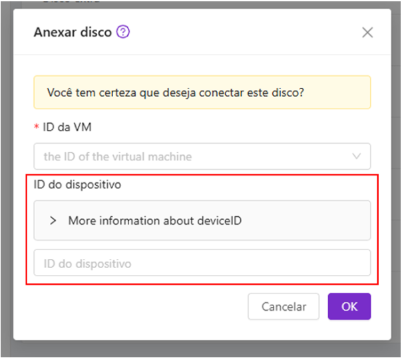Click the blank dialog footer beside Cancelar

point(138,307)
